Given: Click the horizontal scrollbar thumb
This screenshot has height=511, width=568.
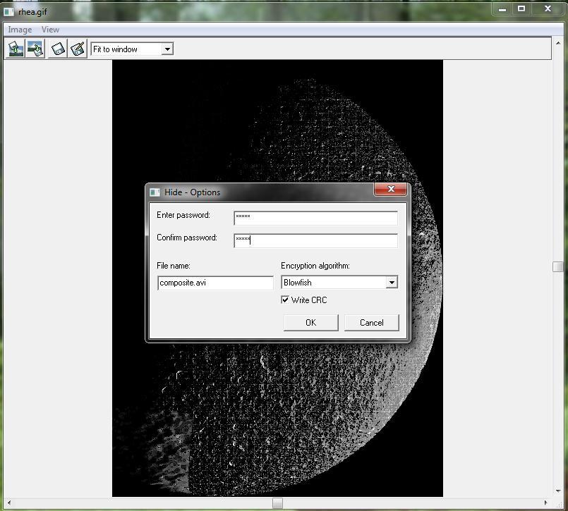Looking at the screenshot, I should (x=277, y=503).
